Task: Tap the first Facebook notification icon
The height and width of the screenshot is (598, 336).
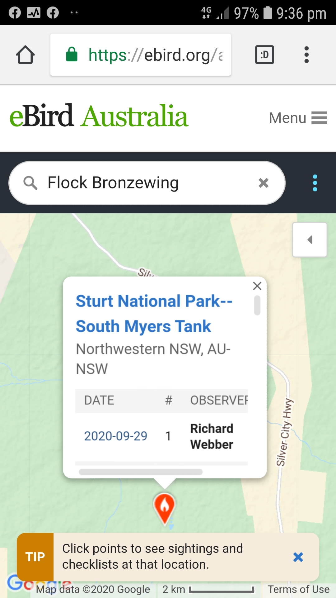Action: click(15, 12)
